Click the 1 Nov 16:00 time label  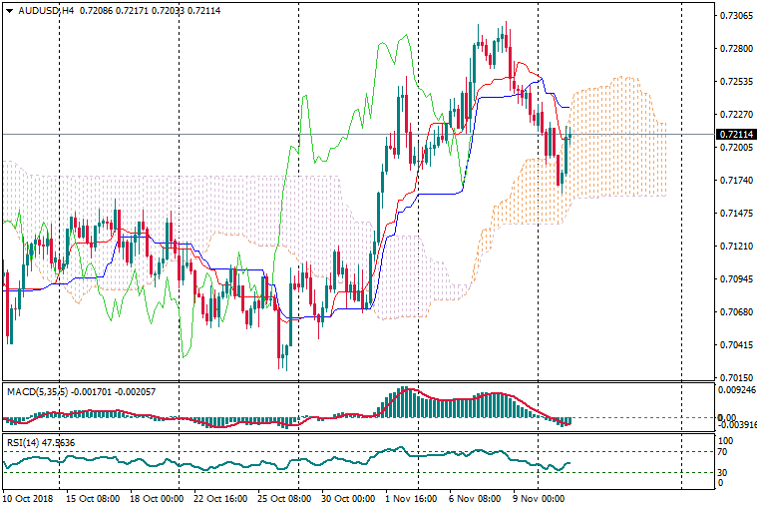(x=412, y=497)
